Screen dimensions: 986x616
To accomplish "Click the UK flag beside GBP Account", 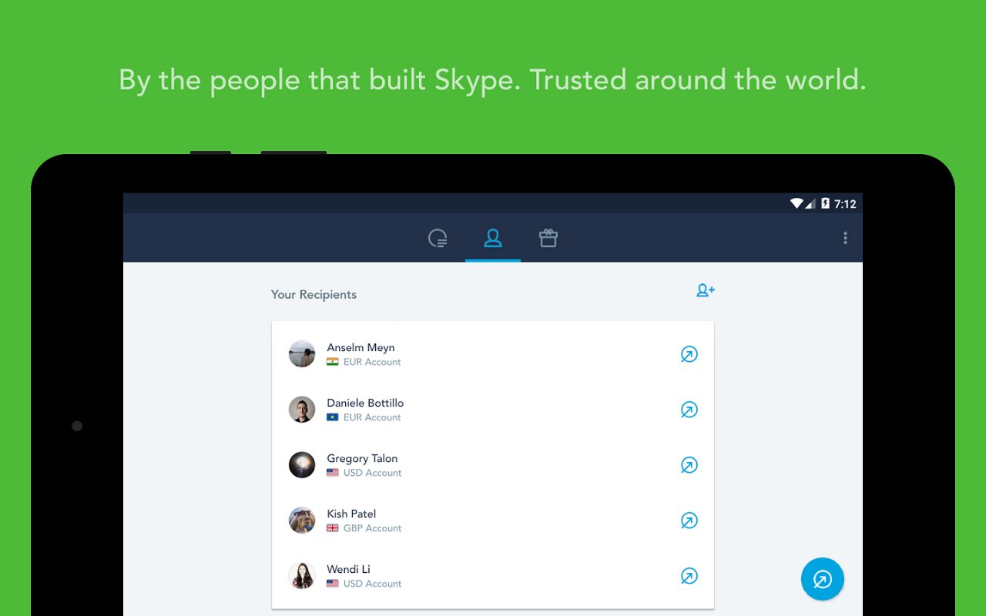I will coord(332,528).
